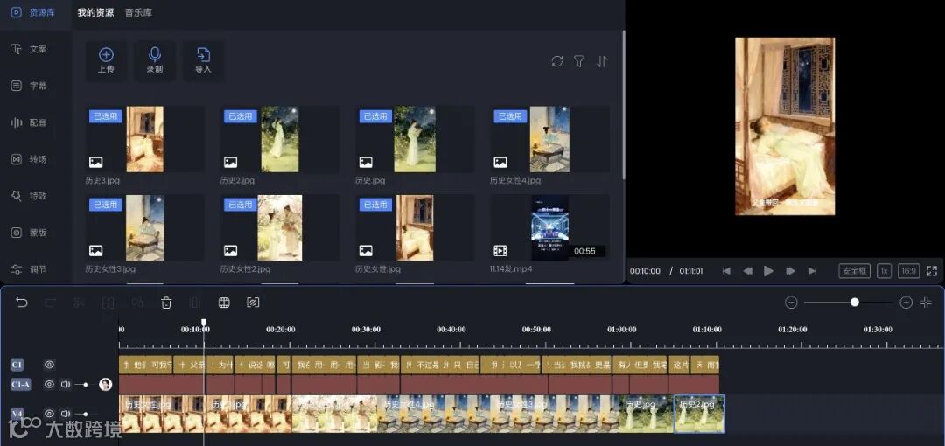Image resolution: width=945 pixels, height=446 pixels.
Task: Select the 11.14发.mp4 video thumbnail
Action: pos(549,228)
